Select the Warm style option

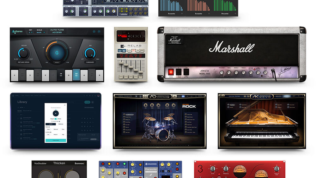pyautogui.click(x=49, y=129)
